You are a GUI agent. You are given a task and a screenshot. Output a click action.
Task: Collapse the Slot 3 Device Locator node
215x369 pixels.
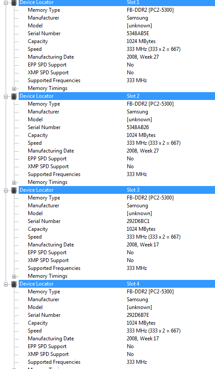tap(6, 190)
